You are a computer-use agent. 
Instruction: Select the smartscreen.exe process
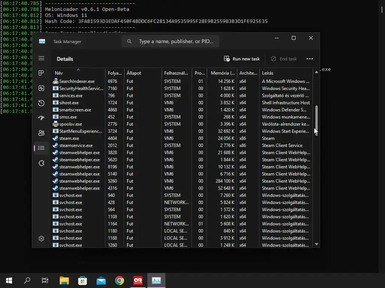(x=182, y=110)
